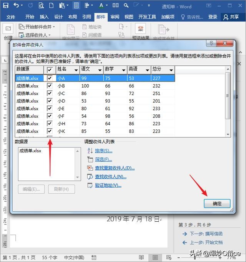This screenshot has height=262, width=246.
Task: Click the Greeting Line icon
Action: pyautogui.click(x=85, y=35)
